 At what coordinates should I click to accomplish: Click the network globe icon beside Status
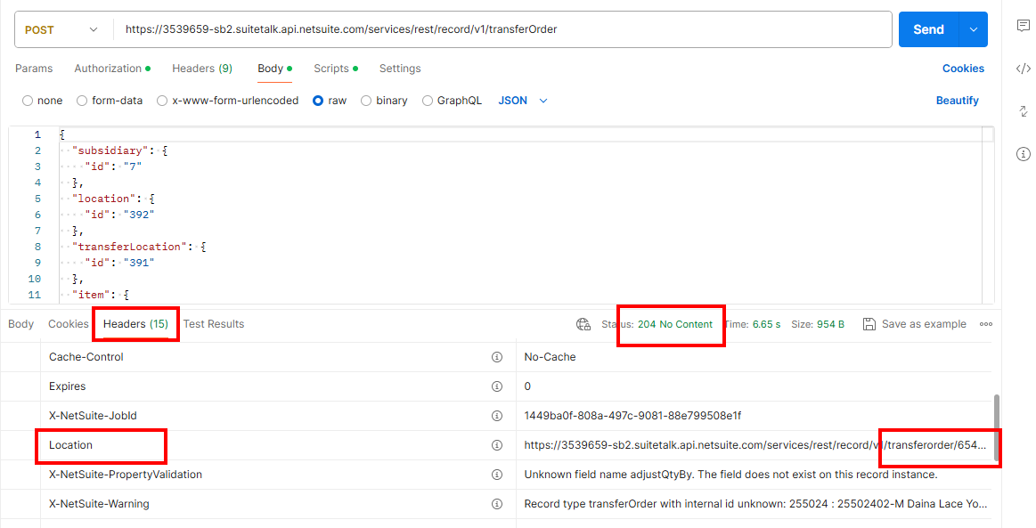(x=583, y=324)
